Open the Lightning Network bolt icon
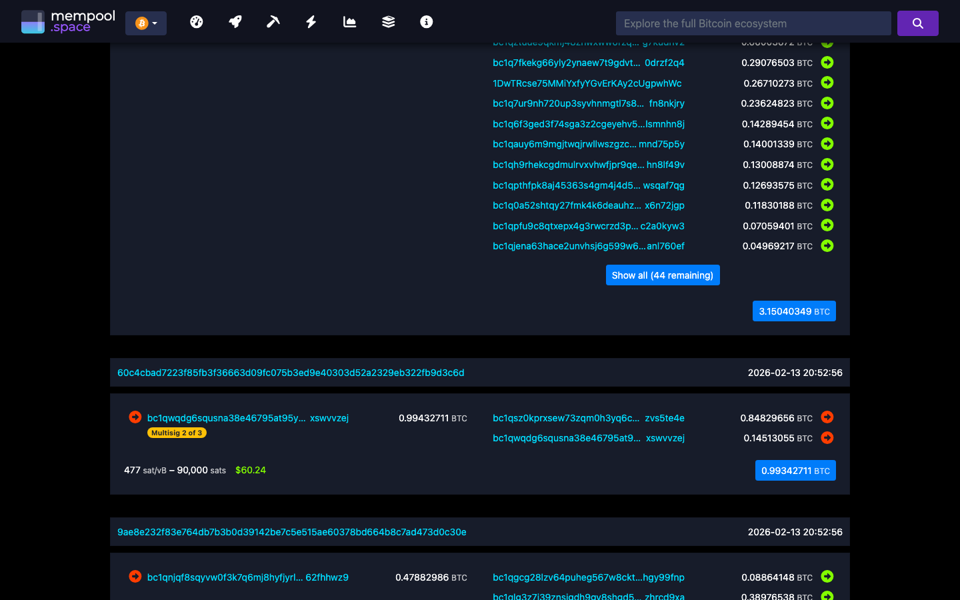Screen dimensions: 960x600 click(x=311, y=21)
